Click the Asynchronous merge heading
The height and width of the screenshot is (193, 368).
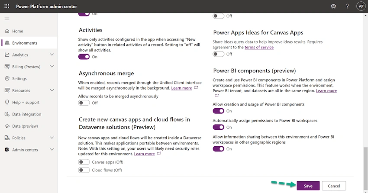click(107, 74)
